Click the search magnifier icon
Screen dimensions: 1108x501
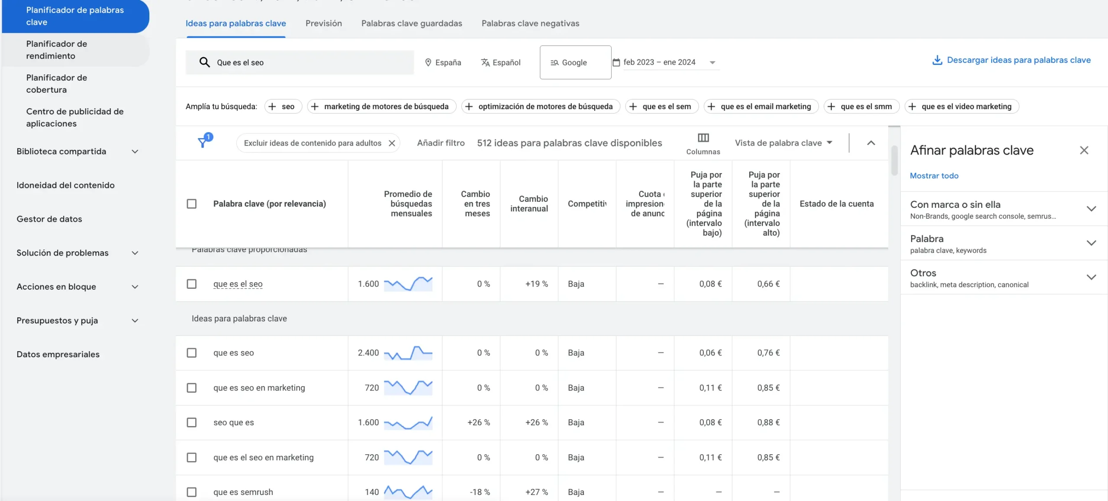point(204,62)
